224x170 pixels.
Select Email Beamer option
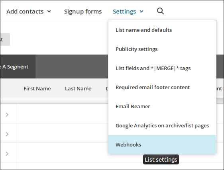click(x=162, y=106)
